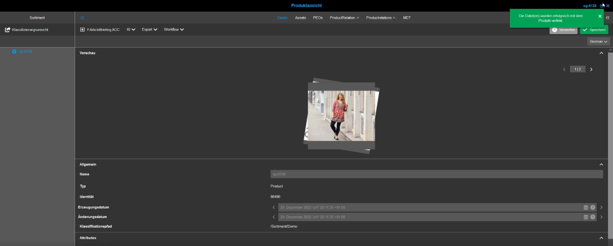
Task: Open clock time picker for Änderungsdatum
Action: coord(593,217)
